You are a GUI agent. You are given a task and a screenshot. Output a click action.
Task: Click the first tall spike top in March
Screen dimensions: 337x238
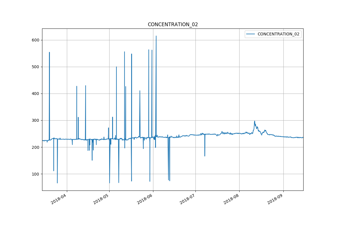49,52
